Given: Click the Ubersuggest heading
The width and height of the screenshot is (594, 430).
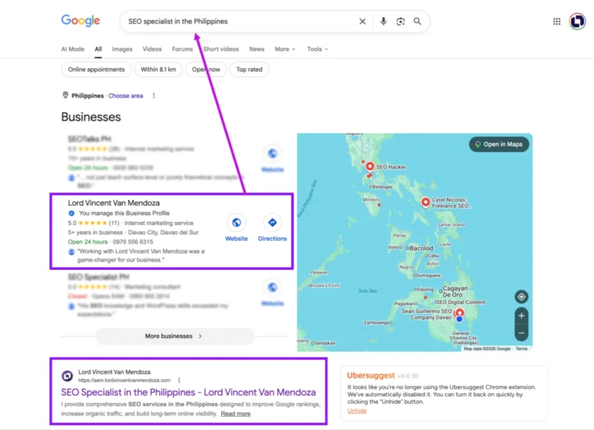Looking at the screenshot, I should [x=371, y=375].
